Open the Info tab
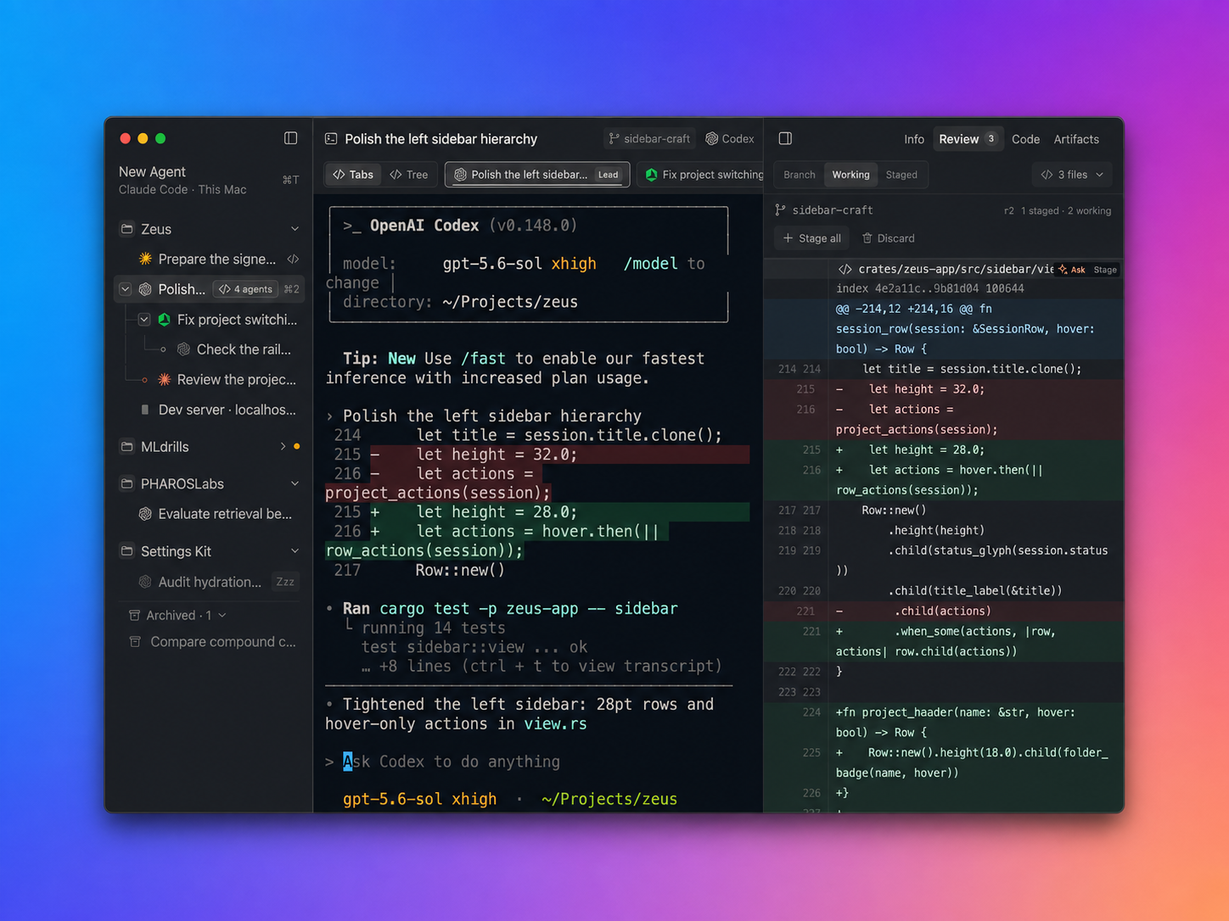 (914, 139)
